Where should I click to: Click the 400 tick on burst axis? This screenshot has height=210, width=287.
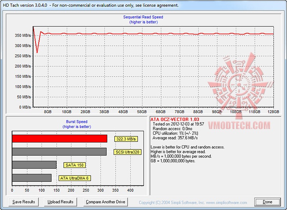coord(130,190)
